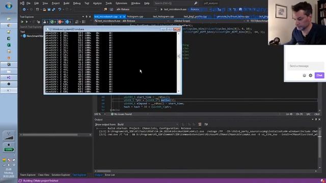Open the Analyze menu
The image size is (326, 183).
(x=97, y=3)
